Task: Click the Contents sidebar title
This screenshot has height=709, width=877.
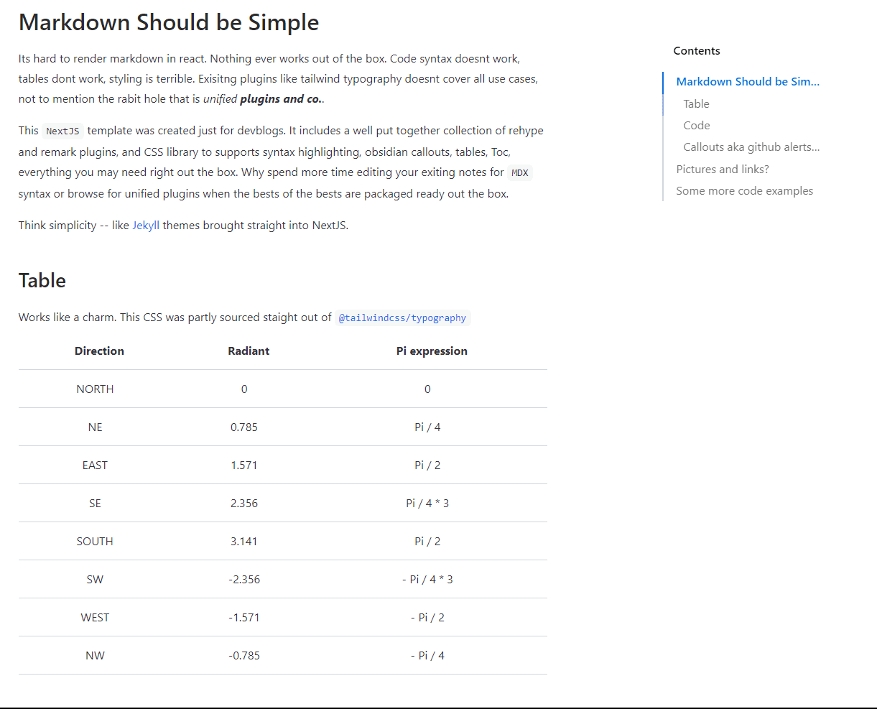Action: pyautogui.click(x=697, y=50)
